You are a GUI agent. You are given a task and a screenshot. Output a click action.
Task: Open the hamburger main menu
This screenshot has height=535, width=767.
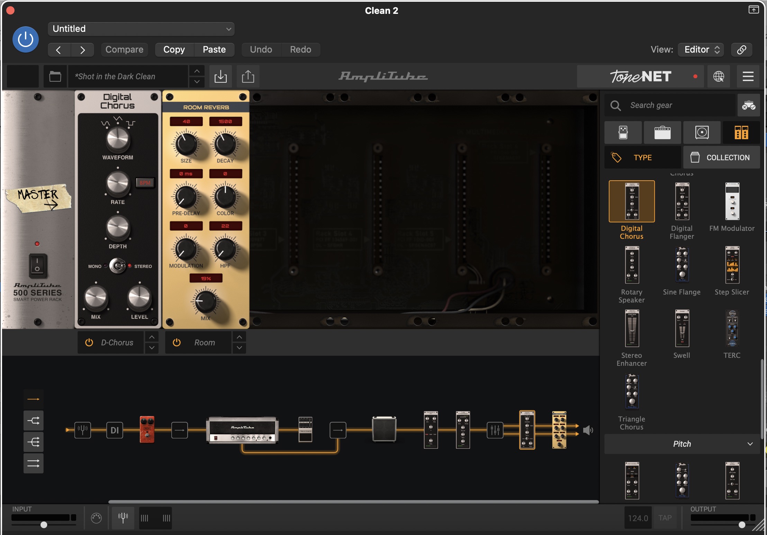point(748,76)
